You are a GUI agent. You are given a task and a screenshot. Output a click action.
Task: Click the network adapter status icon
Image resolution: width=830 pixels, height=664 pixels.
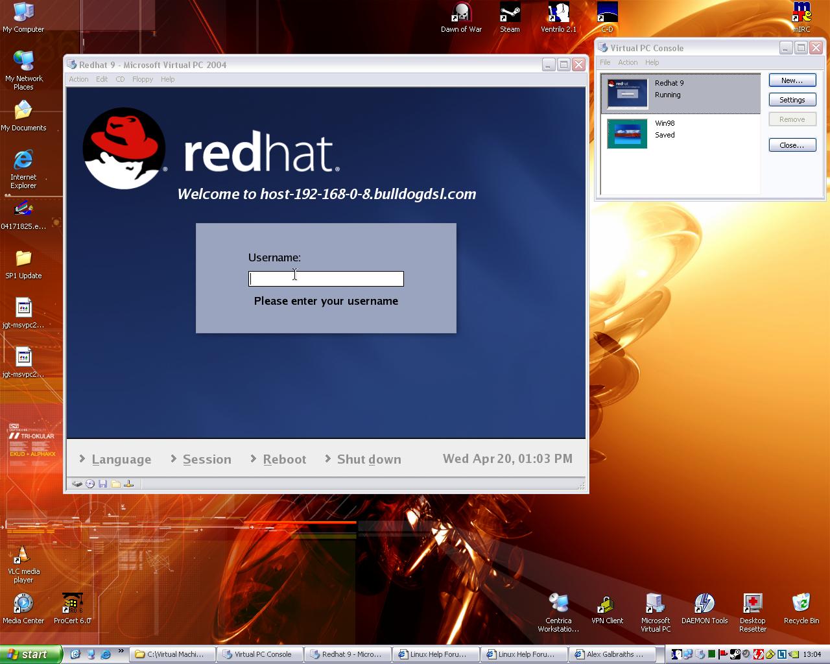128,484
